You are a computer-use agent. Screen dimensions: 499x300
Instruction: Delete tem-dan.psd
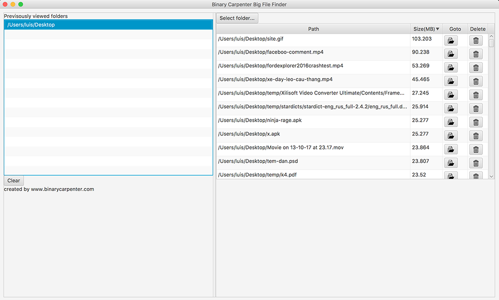coord(476,163)
